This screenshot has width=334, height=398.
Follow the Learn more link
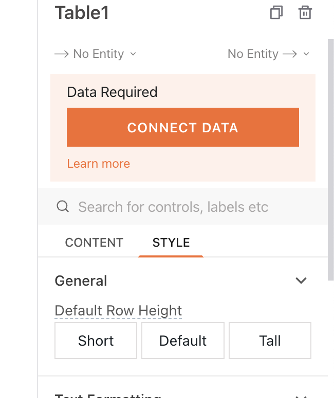[98, 164]
